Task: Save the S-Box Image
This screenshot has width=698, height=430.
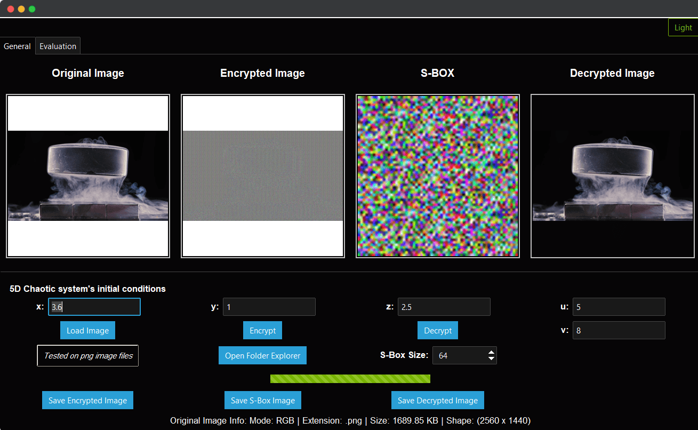Action: pyautogui.click(x=262, y=400)
